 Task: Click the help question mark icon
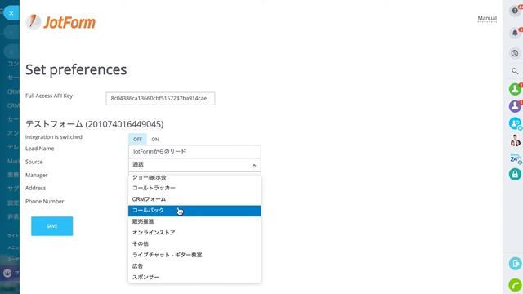coord(515,11)
